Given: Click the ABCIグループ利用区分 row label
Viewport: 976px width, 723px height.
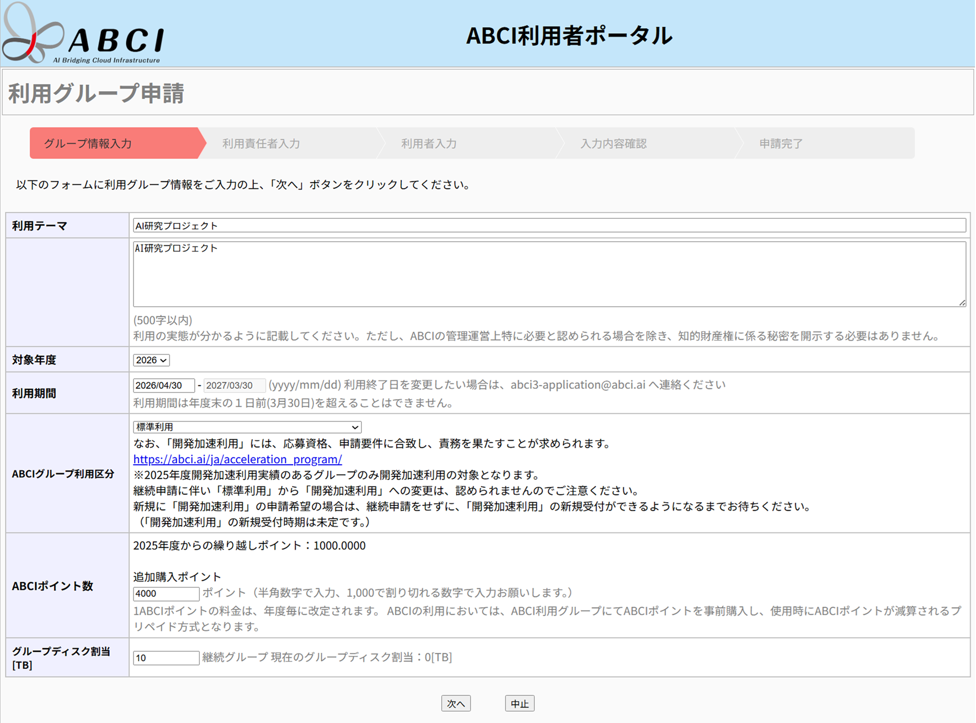Looking at the screenshot, I should tap(63, 474).
